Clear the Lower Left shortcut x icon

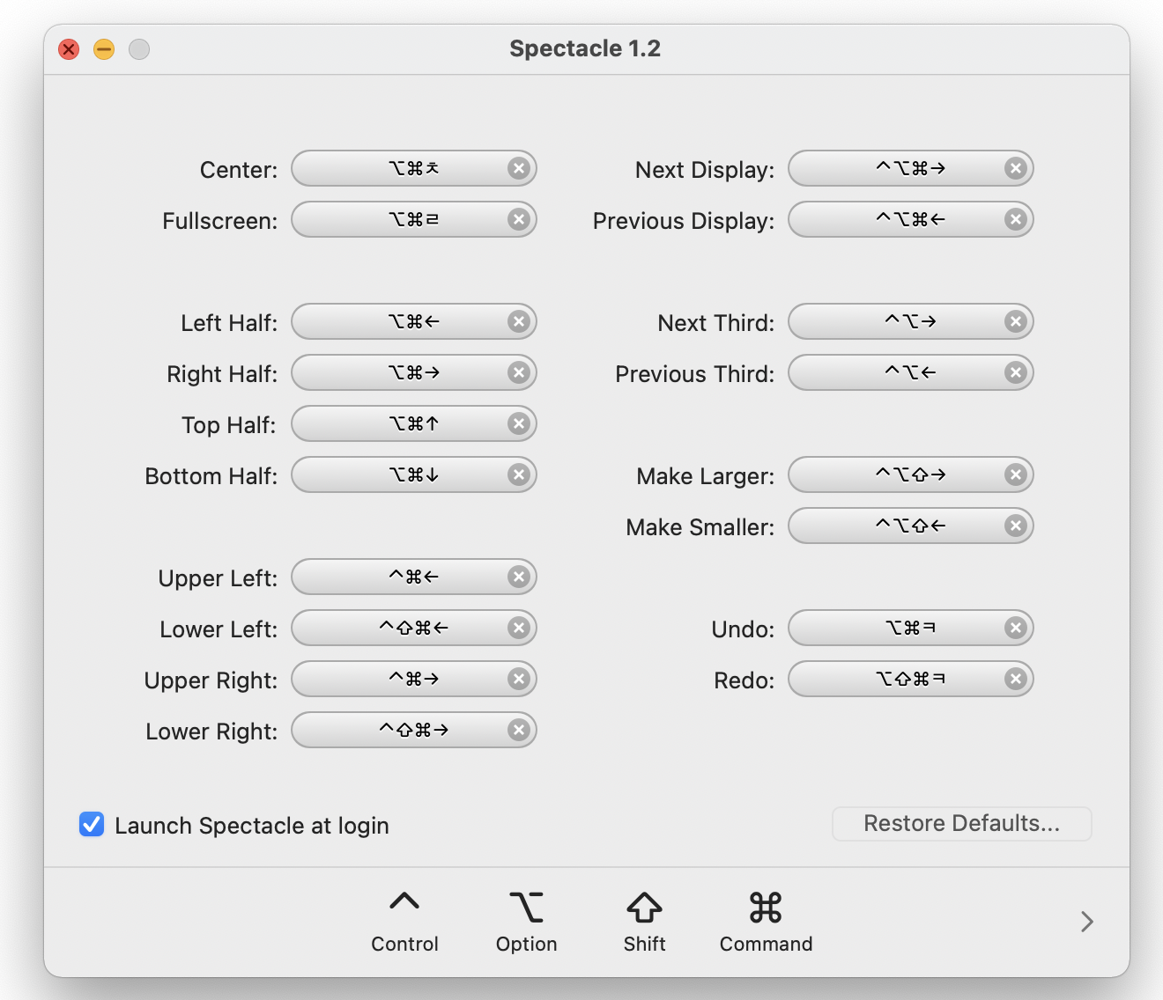(x=519, y=628)
